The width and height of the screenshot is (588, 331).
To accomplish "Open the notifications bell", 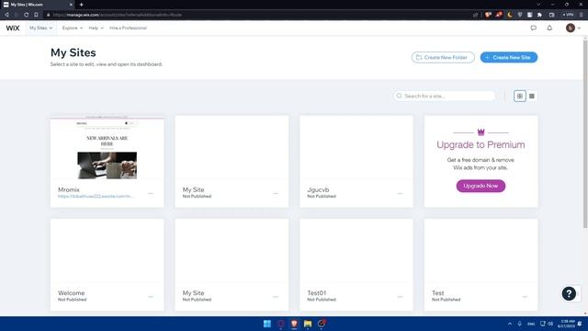I will (549, 29).
